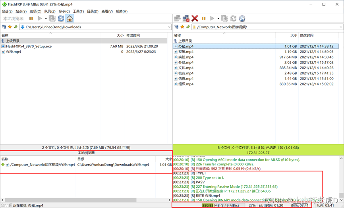Image resolution: width=344 pixels, height=208 pixels.
Task: Click the disconnect icon in remote toolbar
Action: [186, 18]
